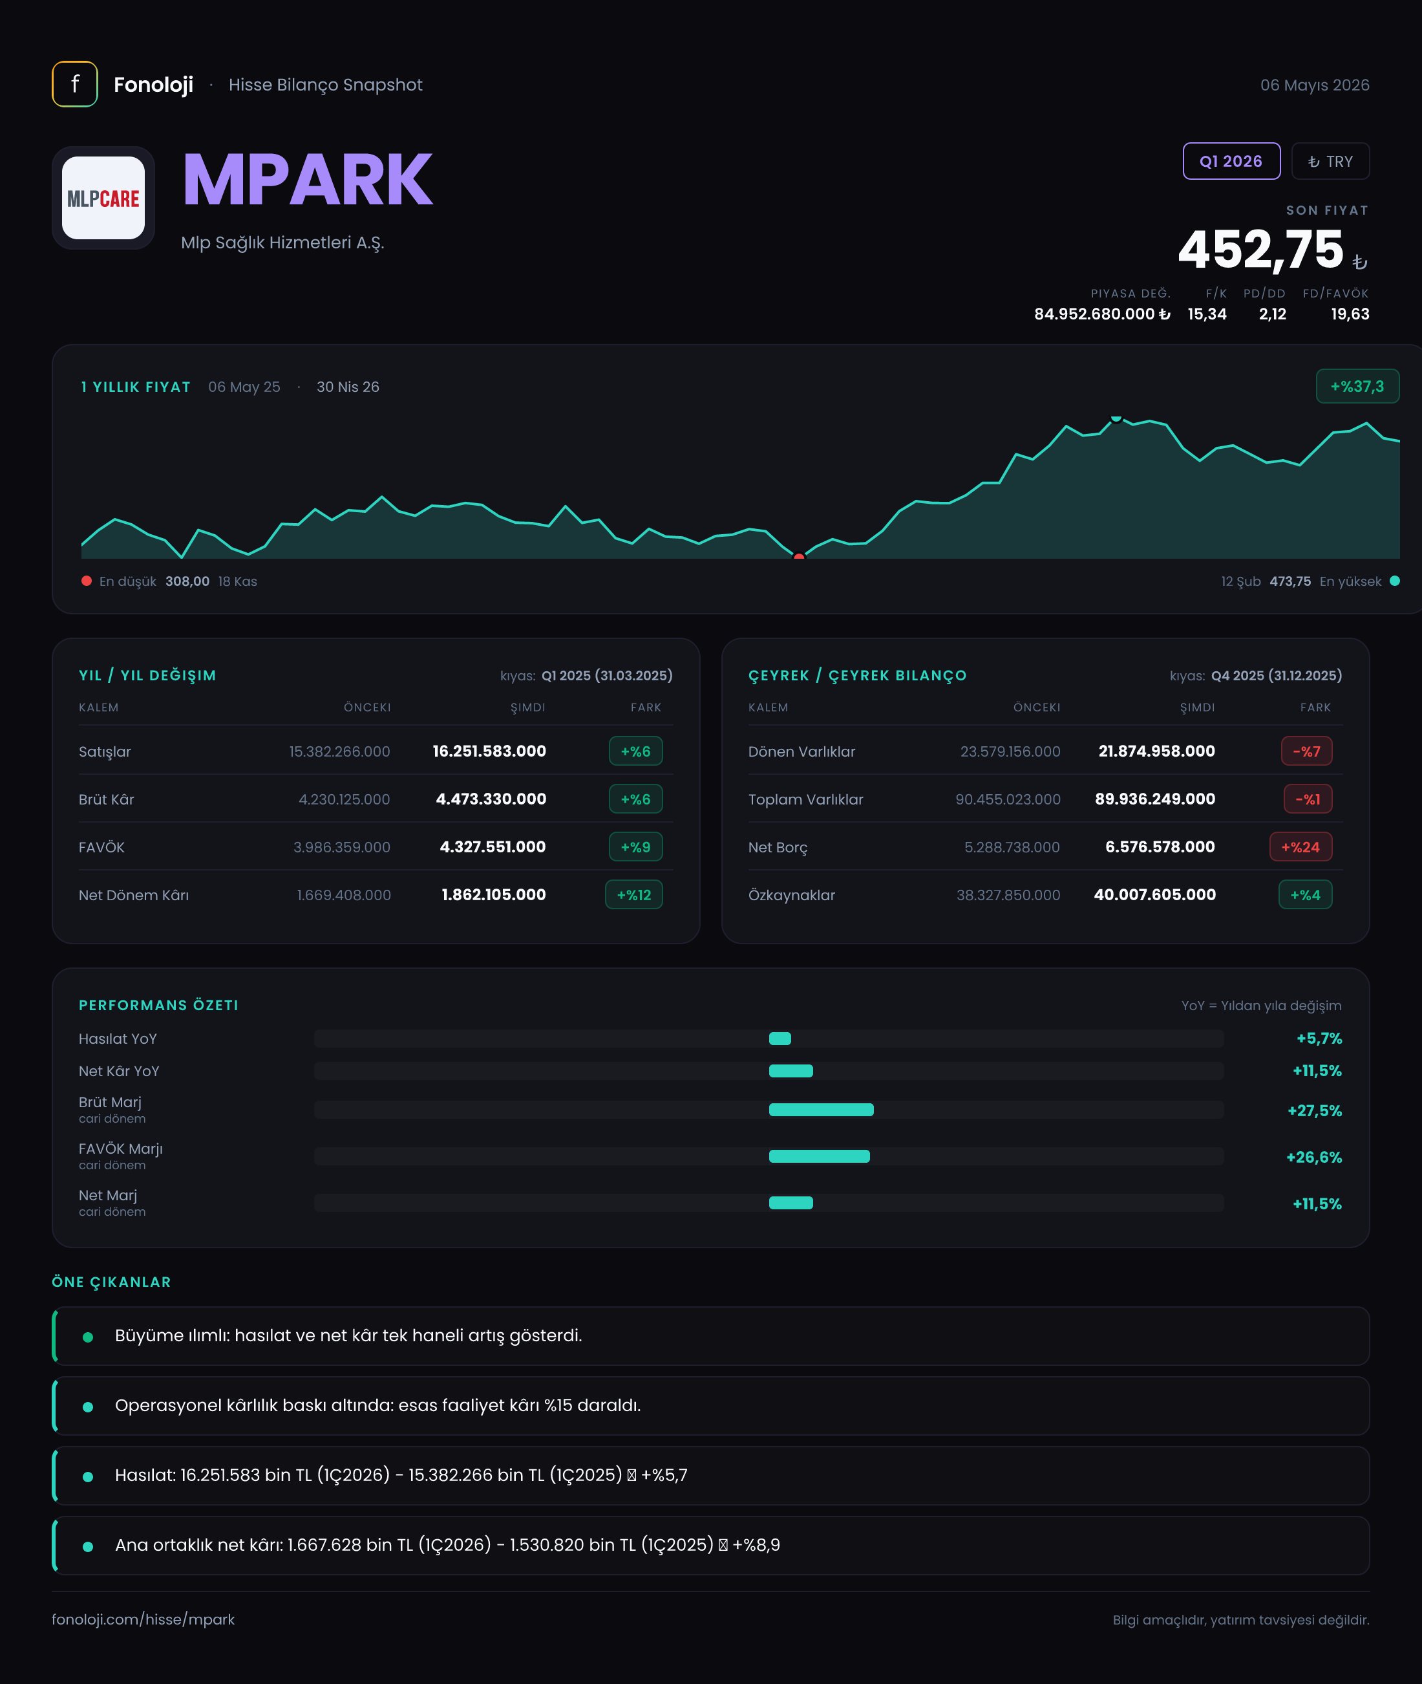The width and height of the screenshot is (1422, 1684).
Task: Click the Hasılat YoY progress bar
Action: 769,1039
